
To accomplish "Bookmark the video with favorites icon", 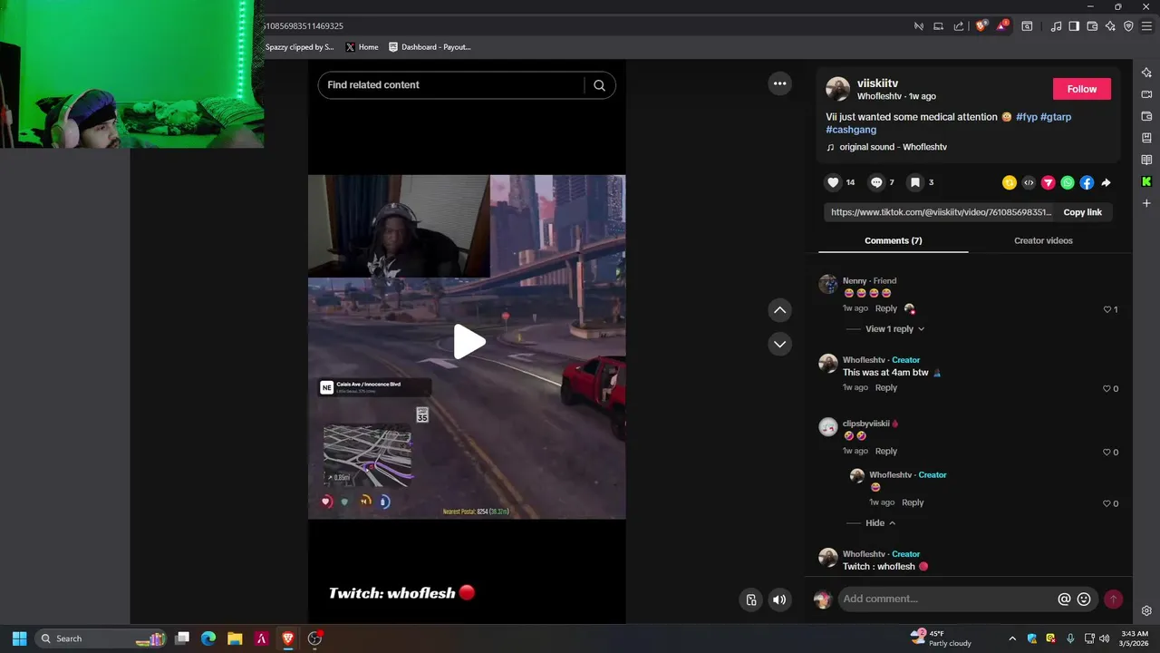I will (x=915, y=182).
